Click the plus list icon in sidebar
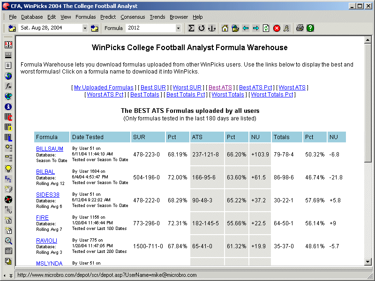Screen dimensions: 375x281 click(8, 148)
